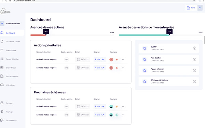Click the Gestionnaire avatar in green-flame row
This screenshot has height=129, width=205.
click(67, 115)
